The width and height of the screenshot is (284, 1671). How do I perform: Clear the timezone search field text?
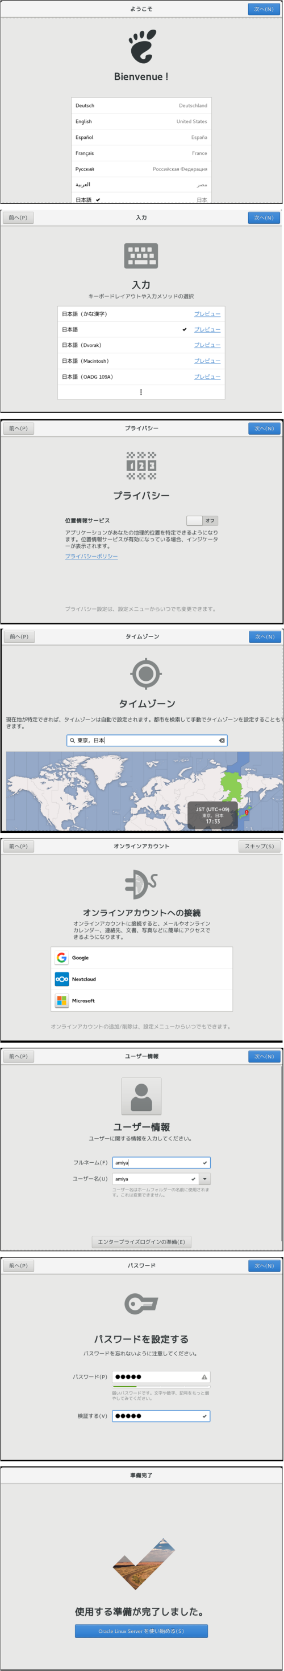(222, 740)
